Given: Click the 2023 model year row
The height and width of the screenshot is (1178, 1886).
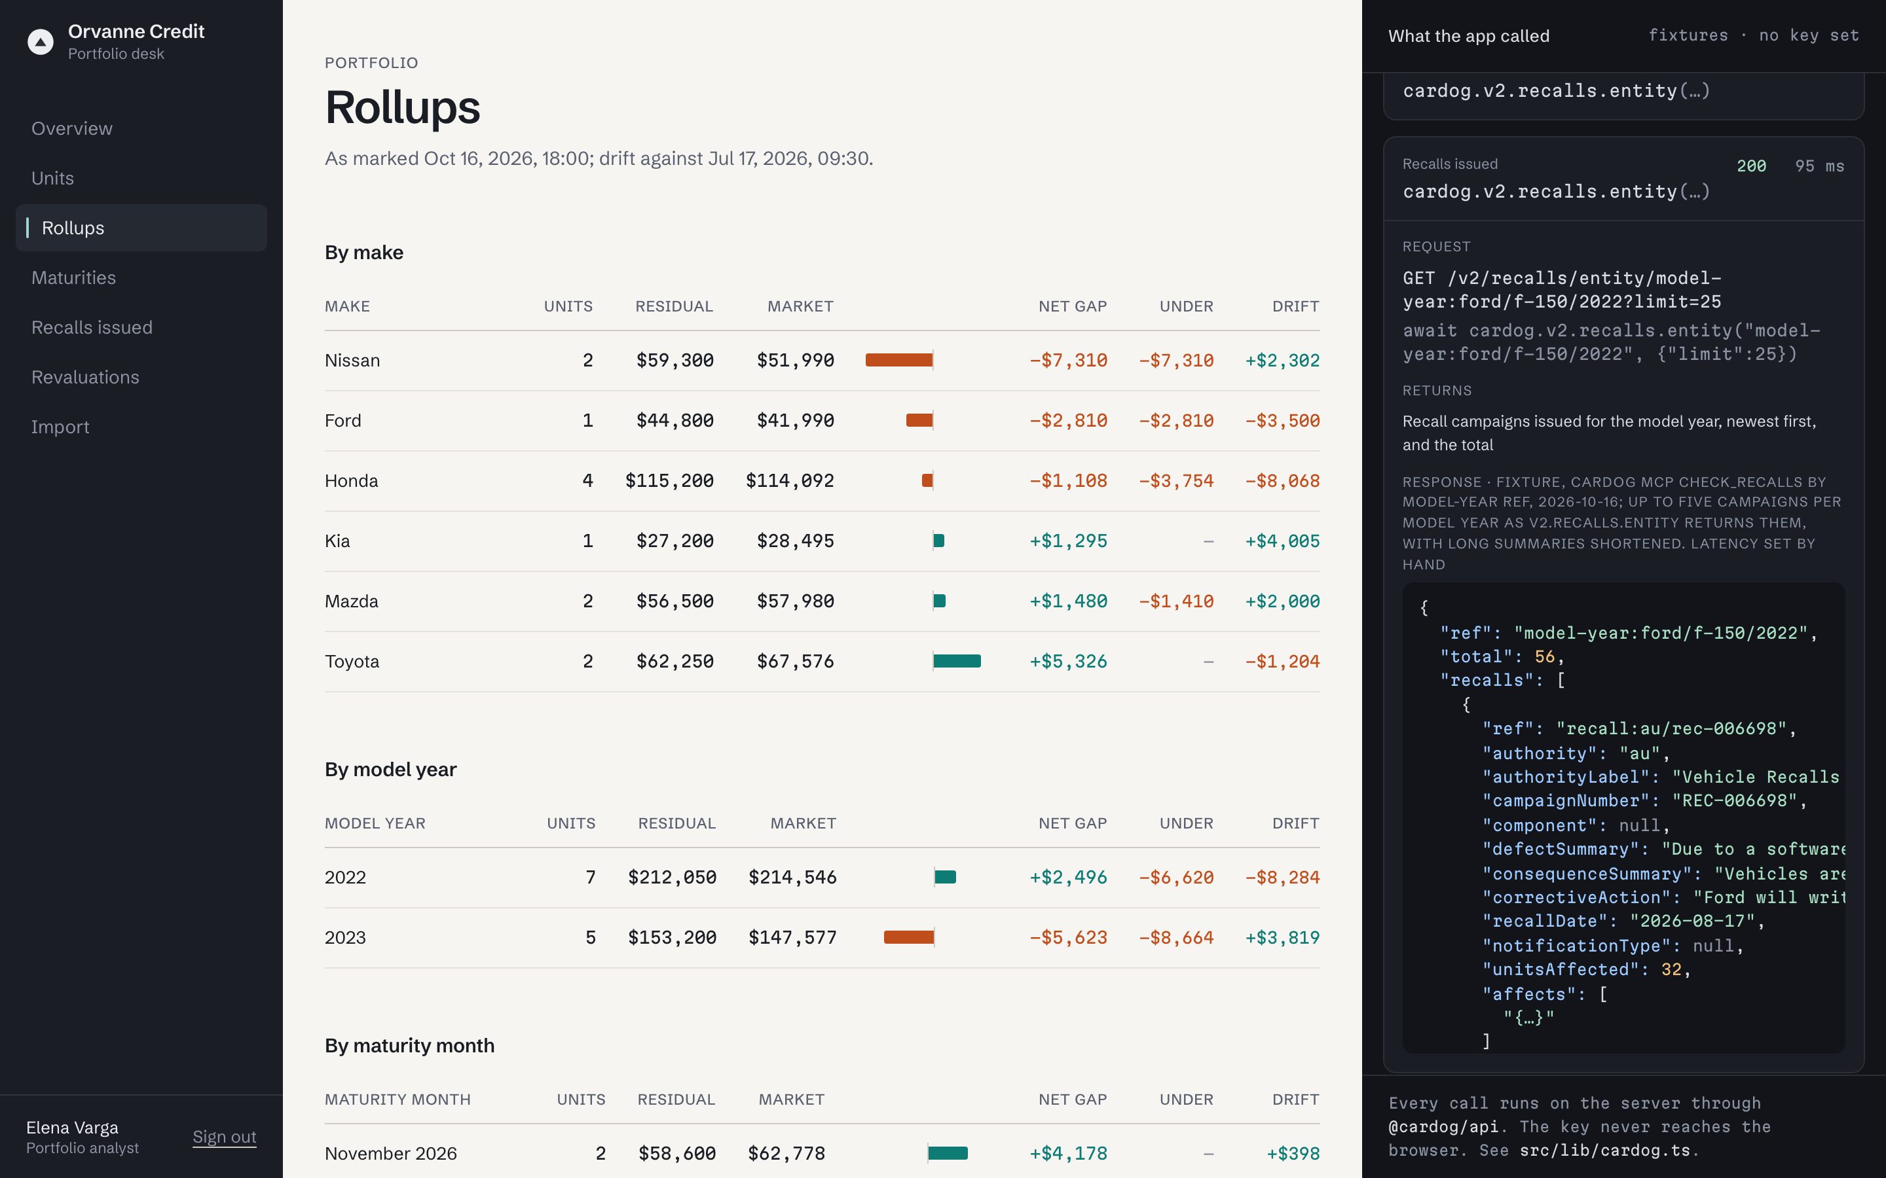Looking at the screenshot, I should pyautogui.click(x=823, y=937).
